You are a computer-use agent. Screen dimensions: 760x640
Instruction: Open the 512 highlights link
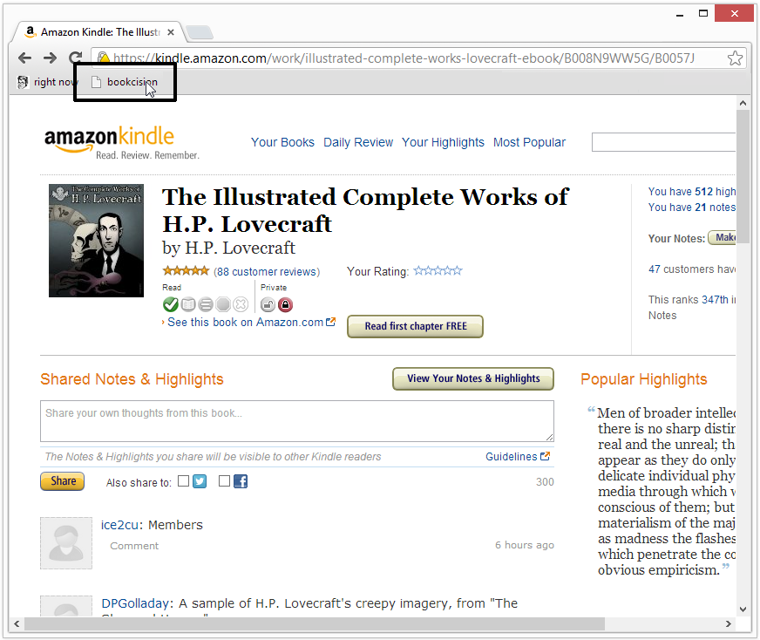coord(692,192)
